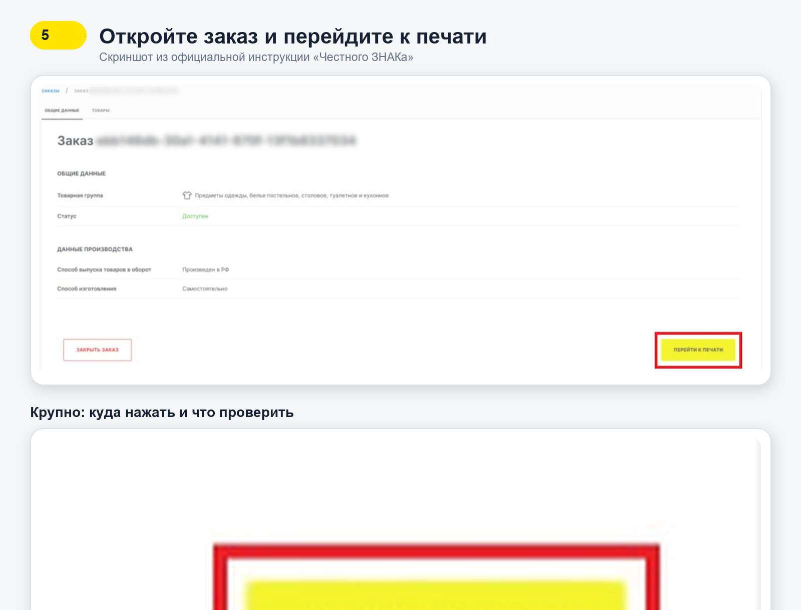This screenshot has width=801, height=610.
Task: Click the Товарная группа row label
Action: pyautogui.click(x=80, y=195)
